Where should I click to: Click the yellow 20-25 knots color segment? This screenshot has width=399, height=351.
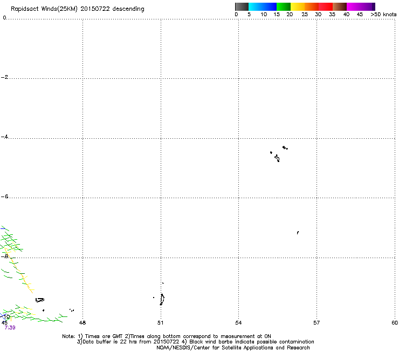(x=298, y=6)
